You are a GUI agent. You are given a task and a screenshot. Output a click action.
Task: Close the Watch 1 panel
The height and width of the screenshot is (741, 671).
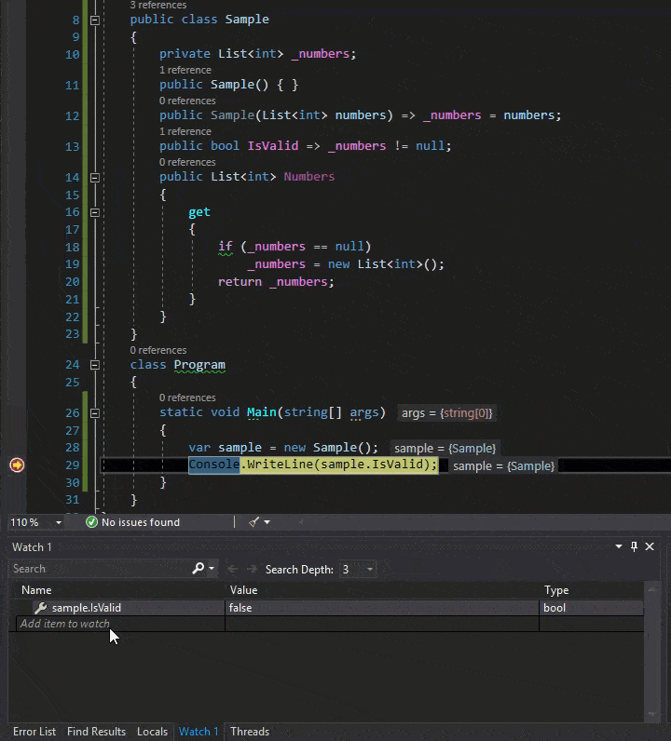click(650, 546)
